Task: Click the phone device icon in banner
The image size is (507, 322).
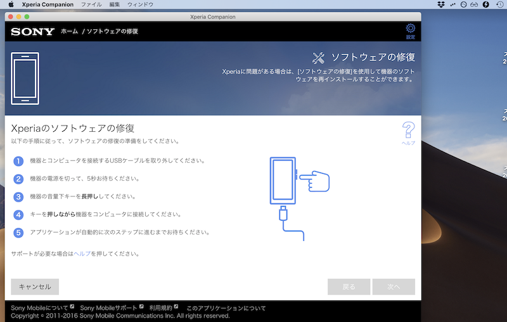Action: (25, 78)
